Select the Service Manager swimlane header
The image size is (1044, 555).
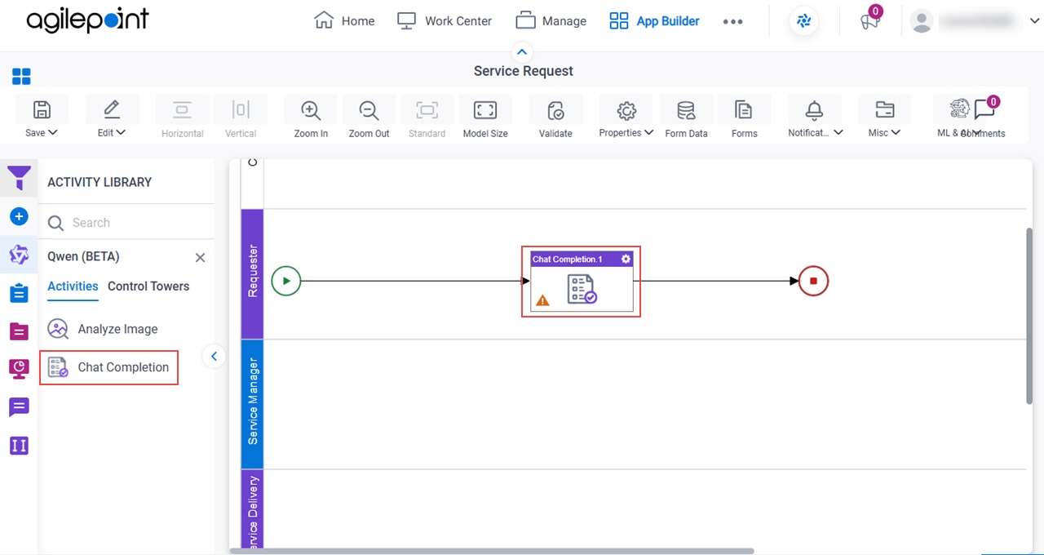tap(252, 404)
